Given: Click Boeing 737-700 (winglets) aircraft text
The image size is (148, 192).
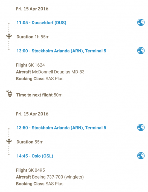Looking at the screenshot, I should [x=58, y=177].
